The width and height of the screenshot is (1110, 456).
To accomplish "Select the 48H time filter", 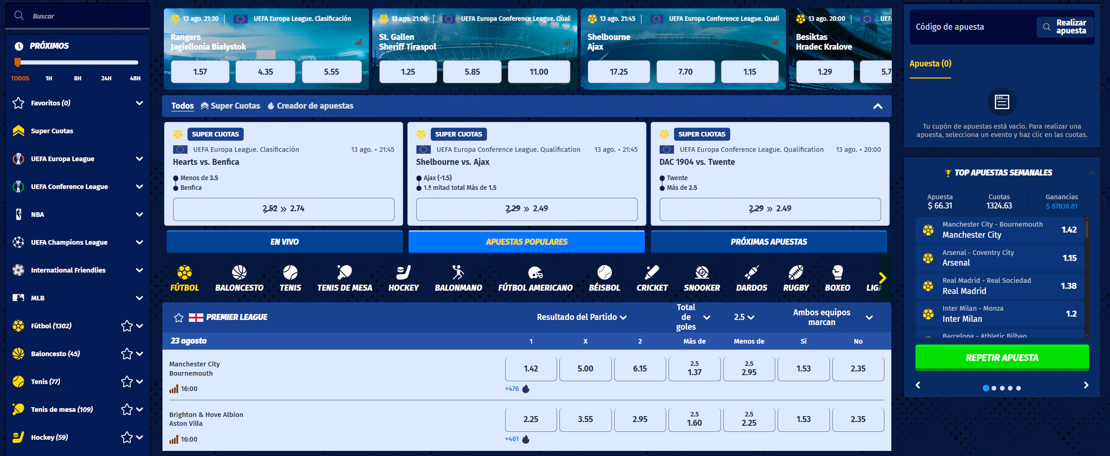I will 135,78.
